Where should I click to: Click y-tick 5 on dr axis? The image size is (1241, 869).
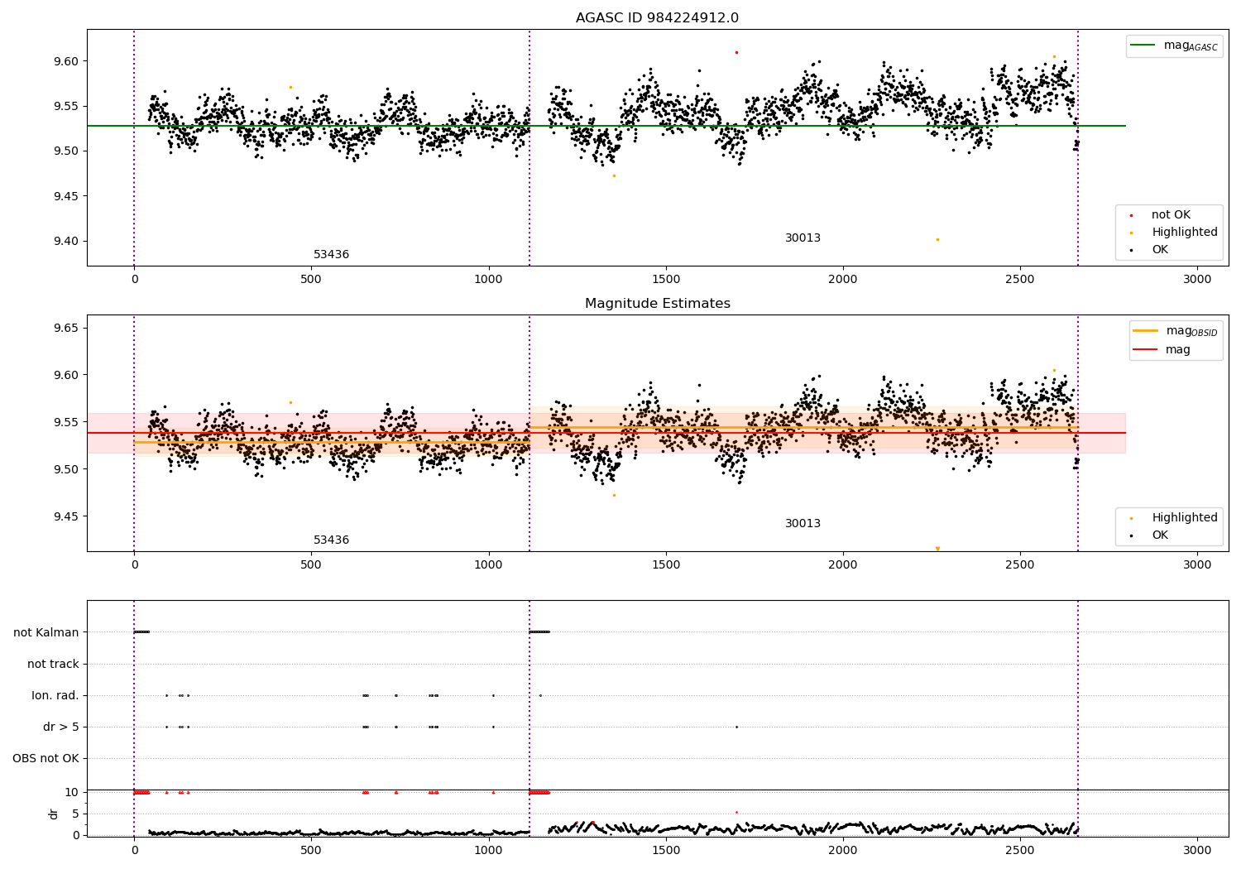[x=75, y=814]
